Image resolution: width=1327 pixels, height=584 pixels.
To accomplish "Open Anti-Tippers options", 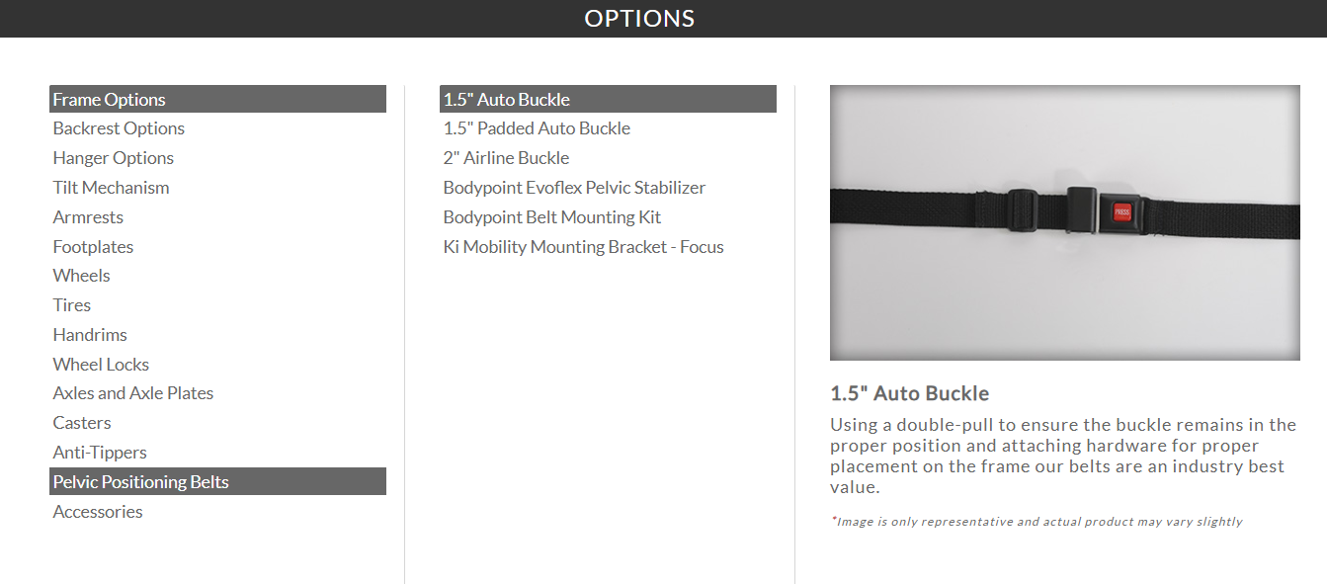I will pyautogui.click(x=100, y=453).
